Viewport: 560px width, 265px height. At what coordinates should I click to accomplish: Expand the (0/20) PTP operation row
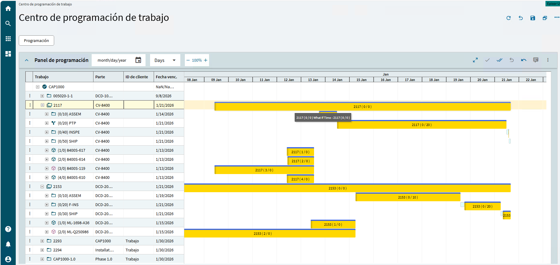[47, 123]
